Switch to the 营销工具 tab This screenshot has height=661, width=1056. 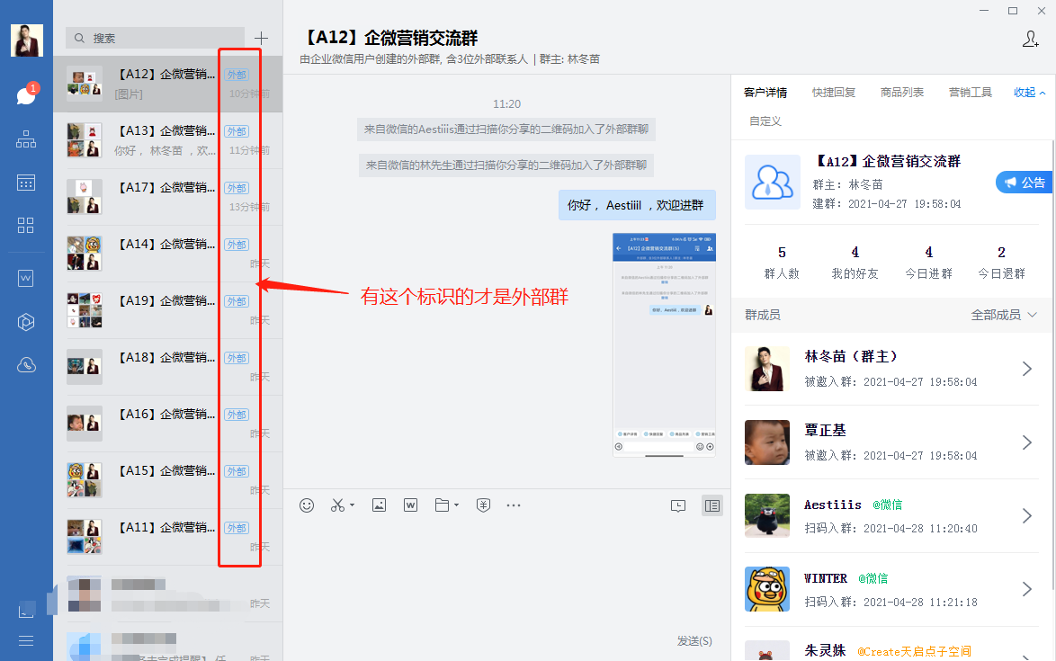(970, 93)
